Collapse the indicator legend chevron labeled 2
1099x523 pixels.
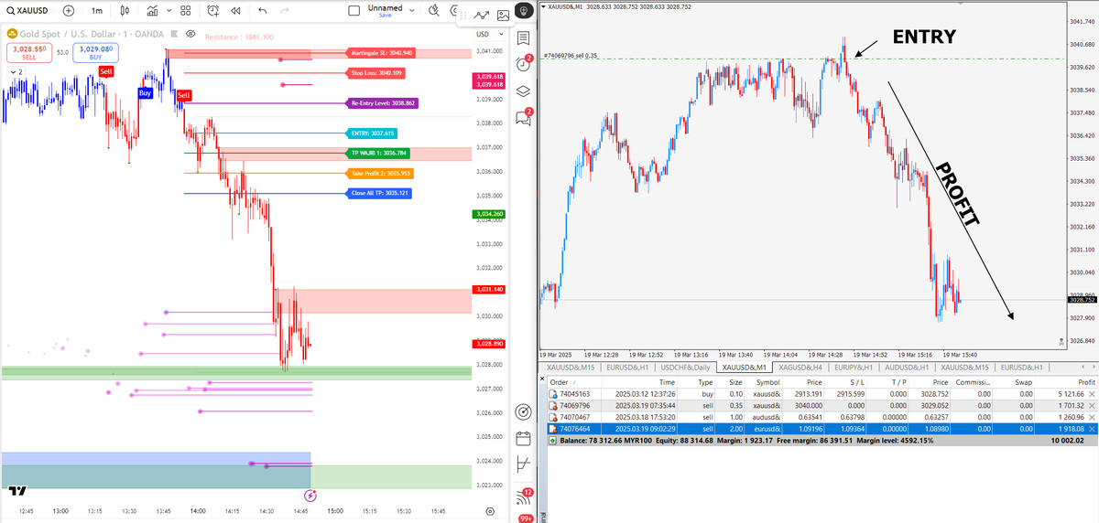(16, 70)
